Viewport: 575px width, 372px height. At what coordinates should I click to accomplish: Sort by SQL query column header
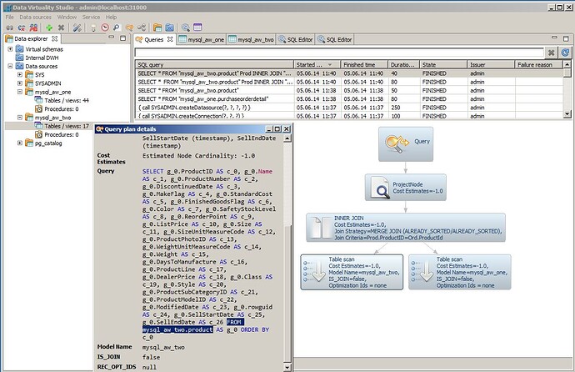tap(214, 64)
